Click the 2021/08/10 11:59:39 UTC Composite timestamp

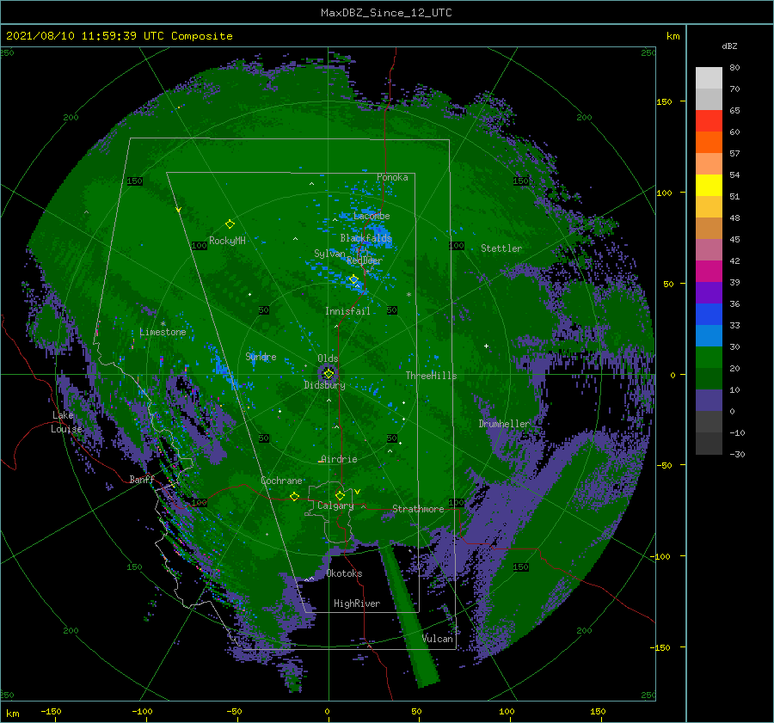pos(119,36)
